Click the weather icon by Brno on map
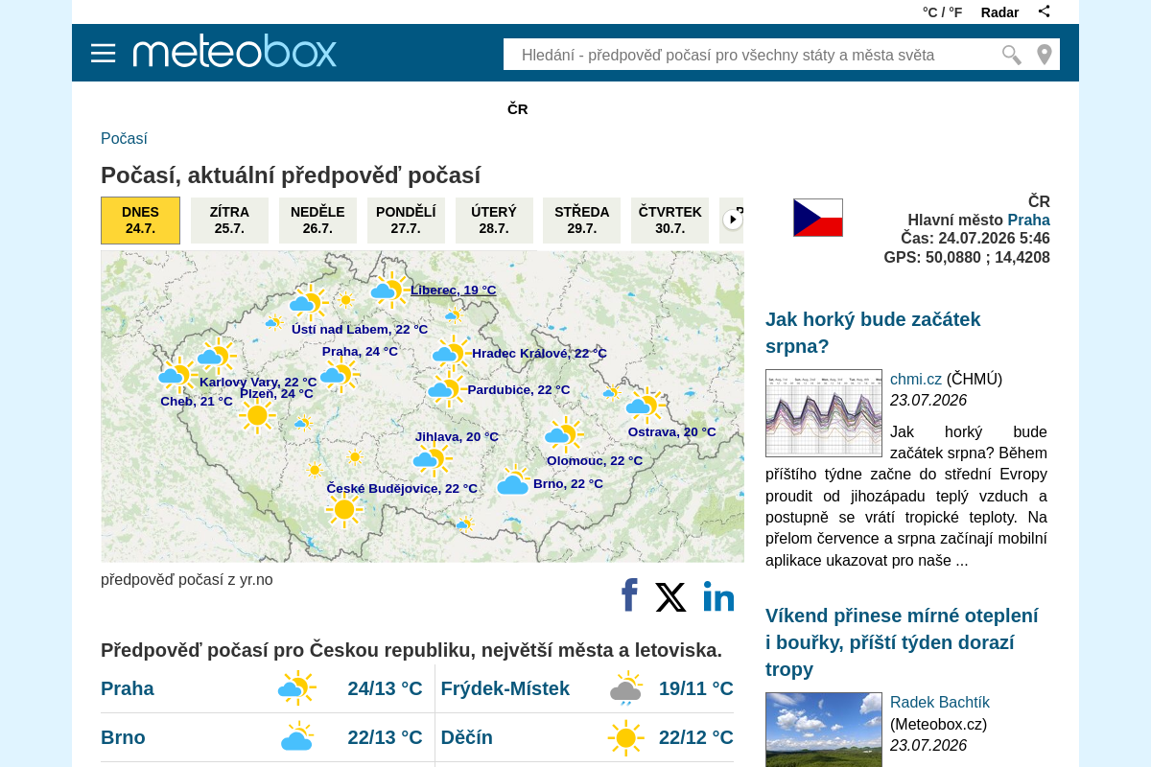Viewport: 1151px width, 767px height. click(514, 480)
